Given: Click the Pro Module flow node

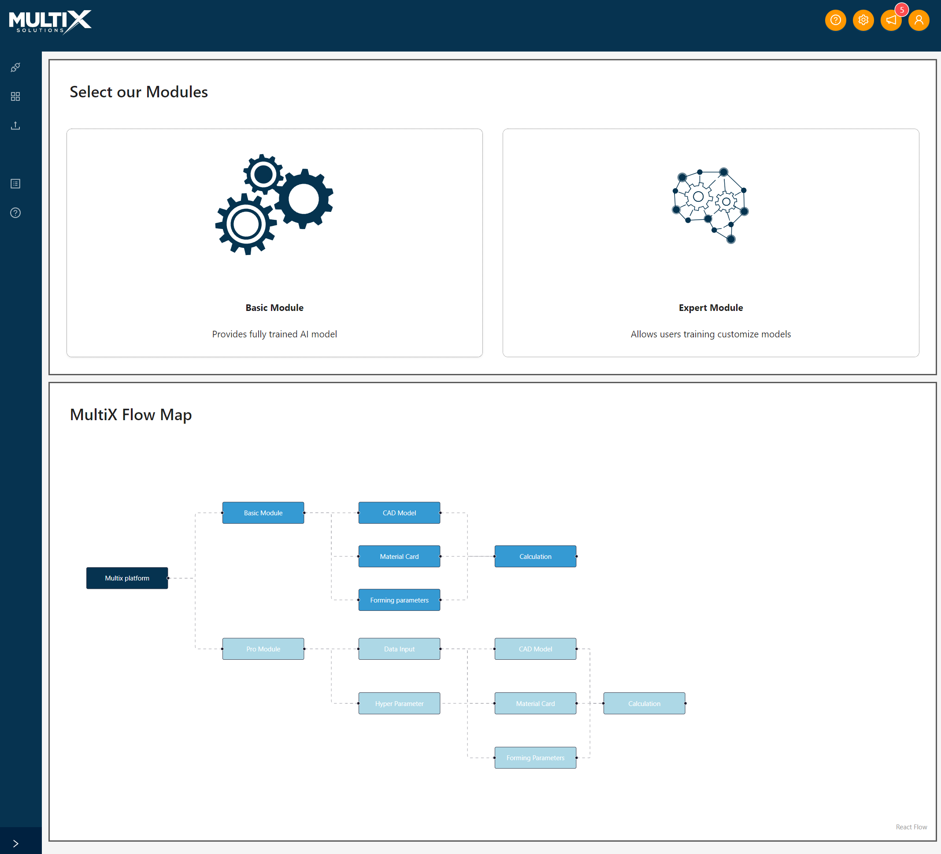Looking at the screenshot, I should (263, 649).
